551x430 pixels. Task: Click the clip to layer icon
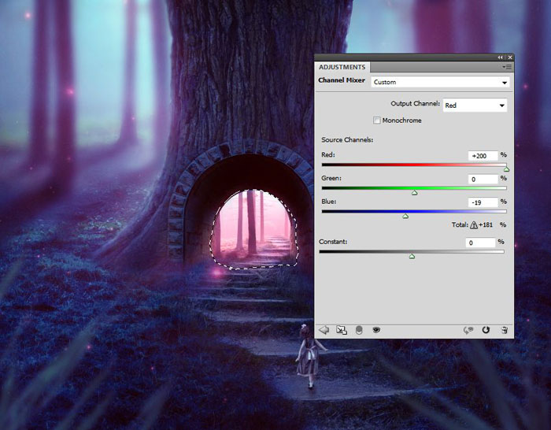coord(359,330)
